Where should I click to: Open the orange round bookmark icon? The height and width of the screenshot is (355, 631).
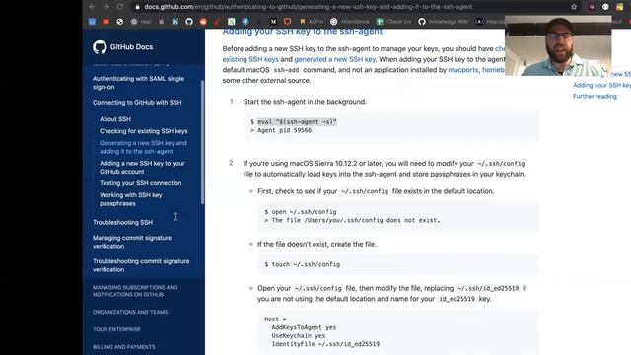[x=203, y=22]
